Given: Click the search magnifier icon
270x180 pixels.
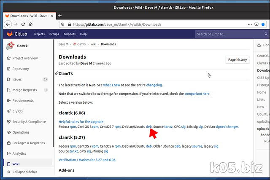Looking at the screenshot, I should pos(266,34).
